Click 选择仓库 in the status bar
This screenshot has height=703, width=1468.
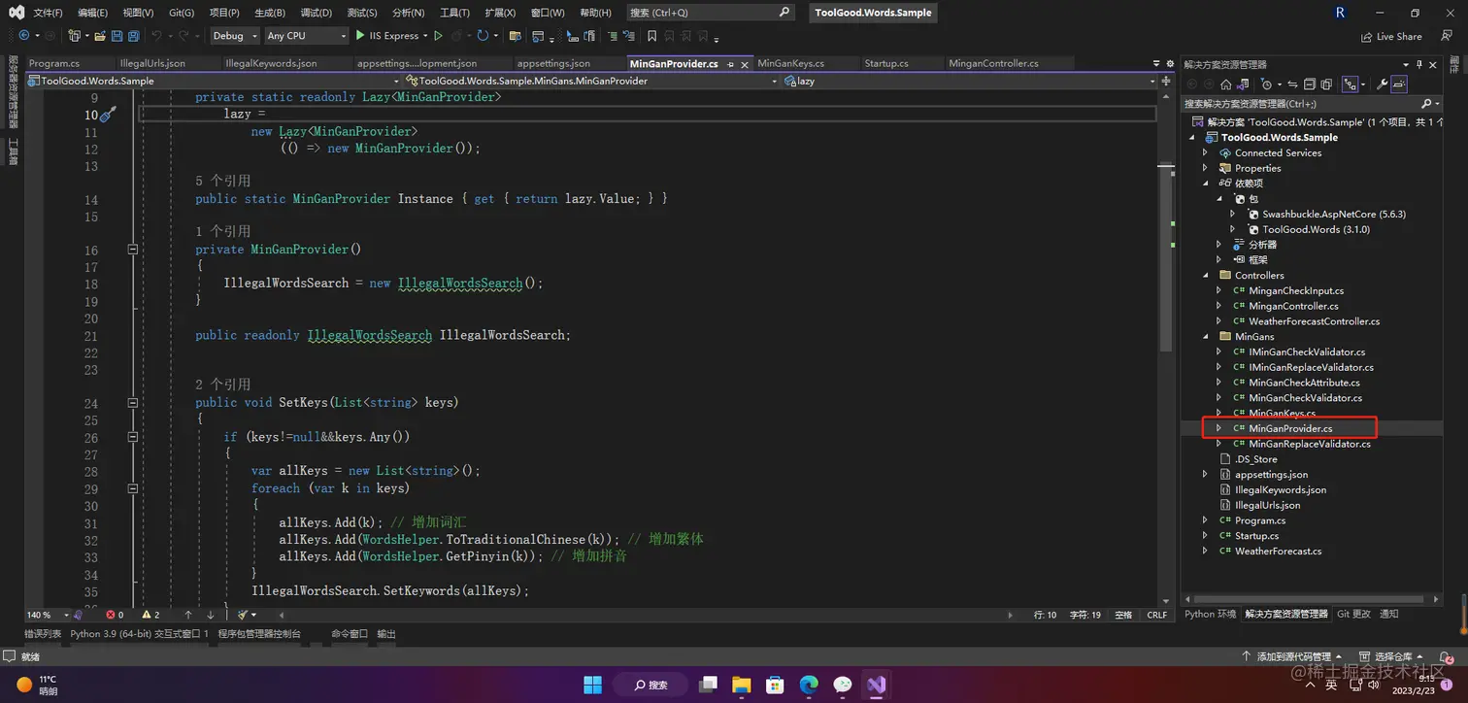(x=1391, y=657)
